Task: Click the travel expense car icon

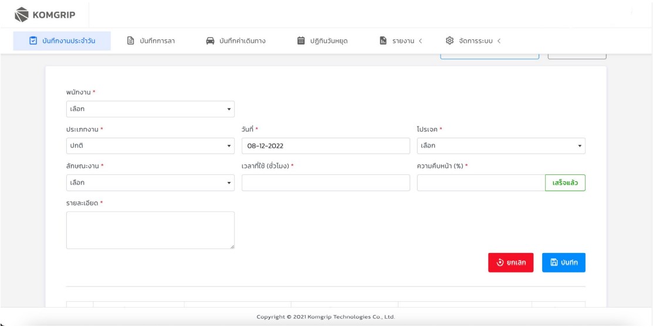Action: 210,41
